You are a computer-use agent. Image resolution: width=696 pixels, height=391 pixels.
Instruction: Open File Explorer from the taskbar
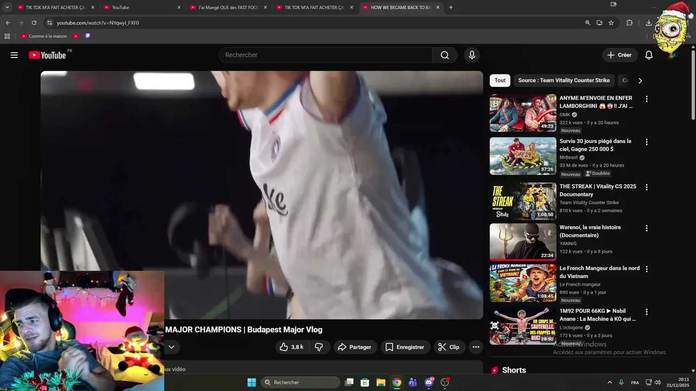click(x=381, y=382)
